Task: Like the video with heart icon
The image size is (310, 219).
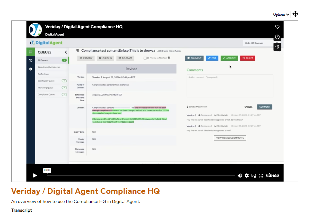Action: 277,27
